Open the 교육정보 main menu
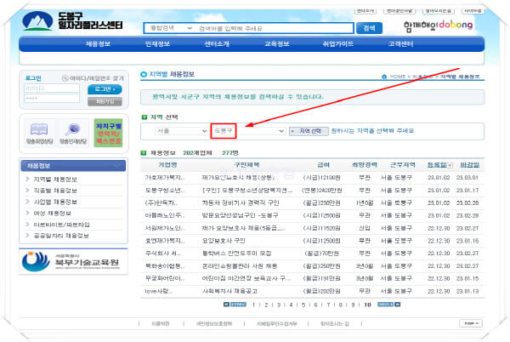 point(277,44)
